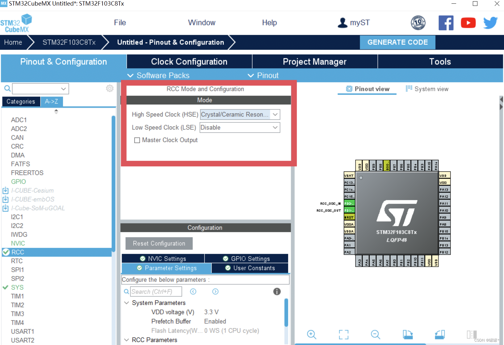Open the NVIC Settings tab
This screenshot has width=504, height=345.
tap(163, 258)
